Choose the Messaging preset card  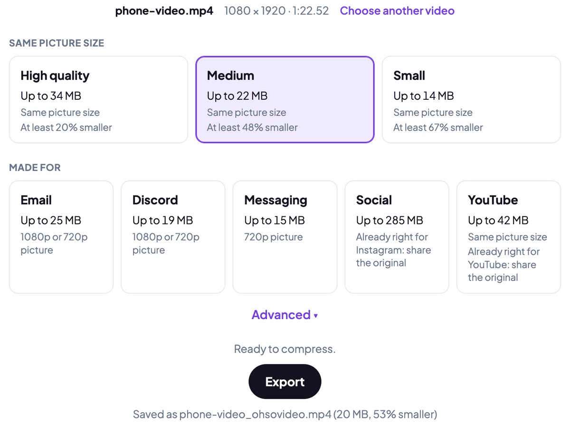point(285,237)
